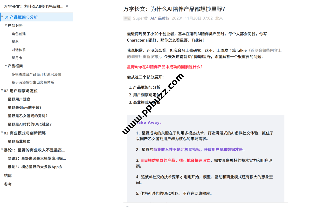Click the purple 'Take Away:' heading

(x=149, y=122)
